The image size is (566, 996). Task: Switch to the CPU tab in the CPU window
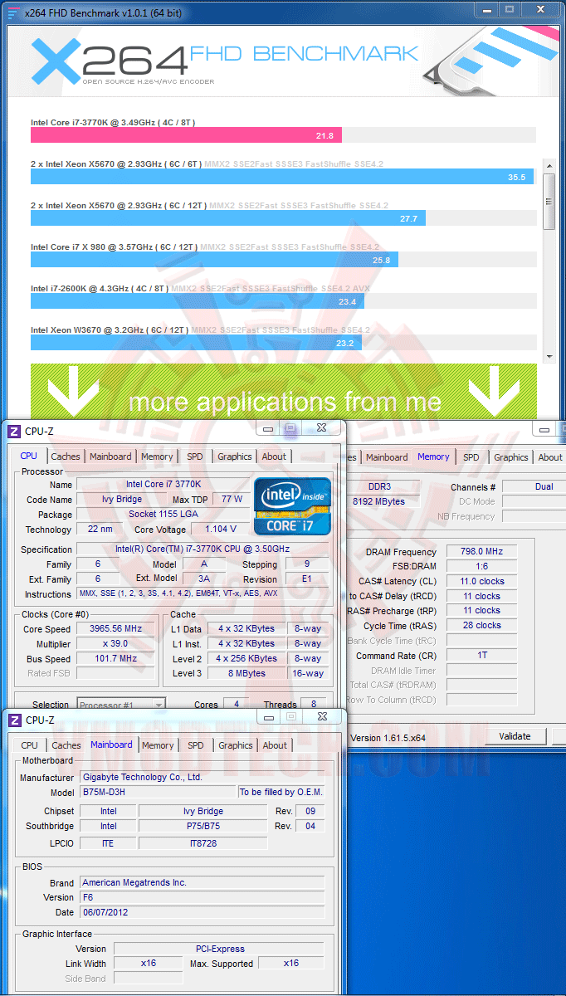[29, 456]
